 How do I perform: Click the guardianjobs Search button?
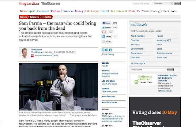point(170,69)
